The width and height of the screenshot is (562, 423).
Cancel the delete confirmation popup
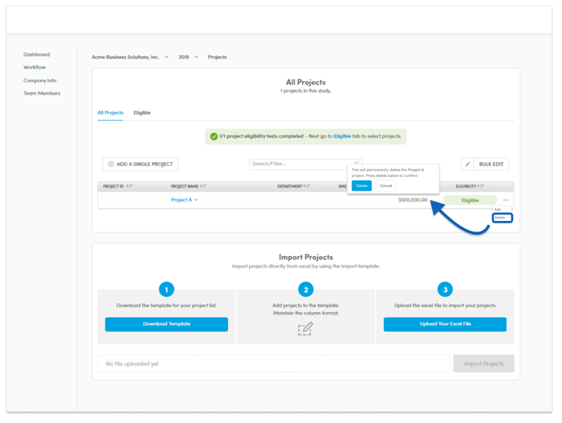click(x=386, y=186)
